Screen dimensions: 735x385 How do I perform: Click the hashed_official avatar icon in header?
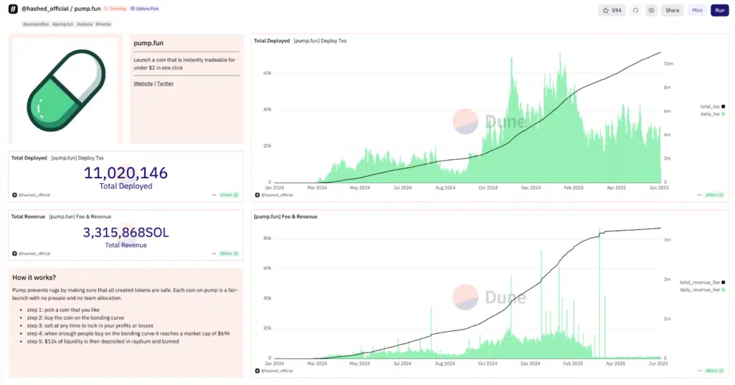point(13,9)
